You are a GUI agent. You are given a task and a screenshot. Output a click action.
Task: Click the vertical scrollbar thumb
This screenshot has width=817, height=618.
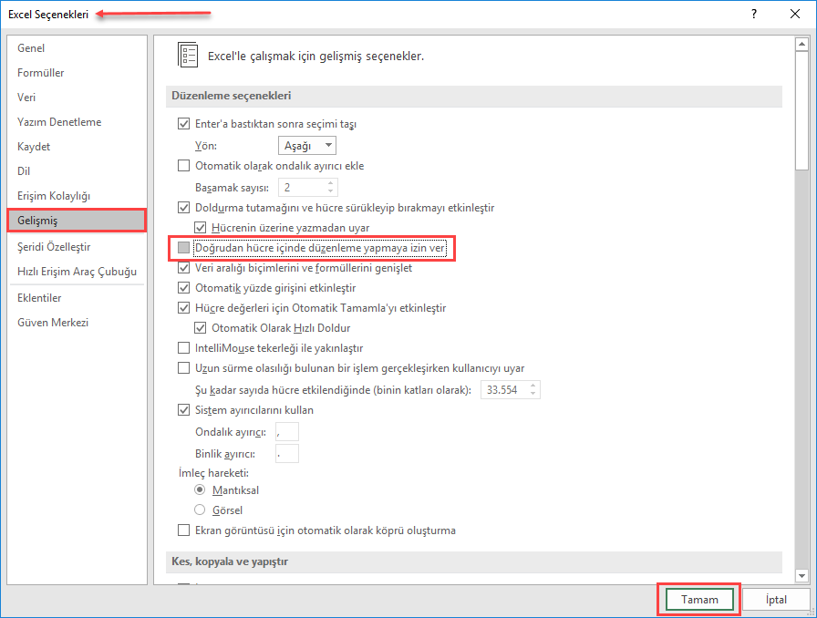coord(801,110)
